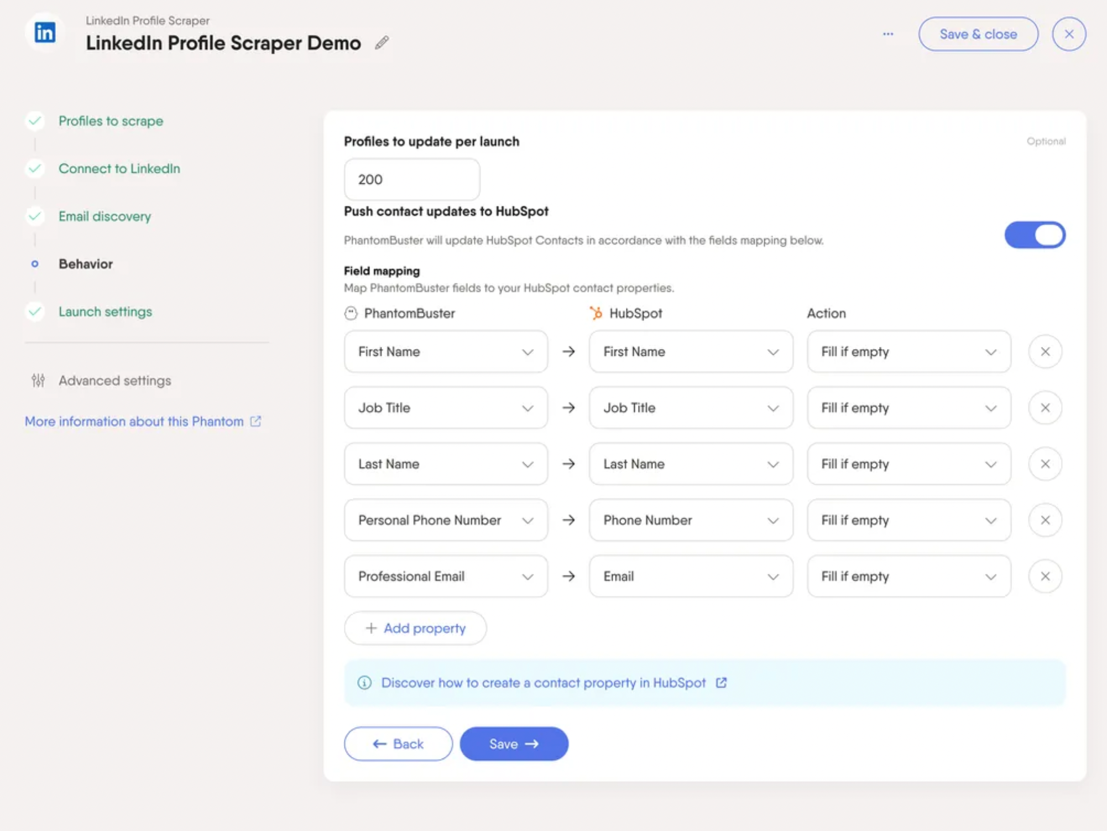Click the PhantomBuster column logo icon
The height and width of the screenshot is (831, 1107).
pyautogui.click(x=351, y=313)
